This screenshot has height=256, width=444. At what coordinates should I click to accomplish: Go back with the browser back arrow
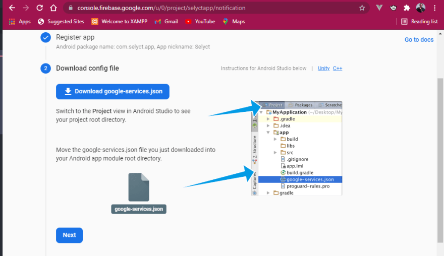12,8
